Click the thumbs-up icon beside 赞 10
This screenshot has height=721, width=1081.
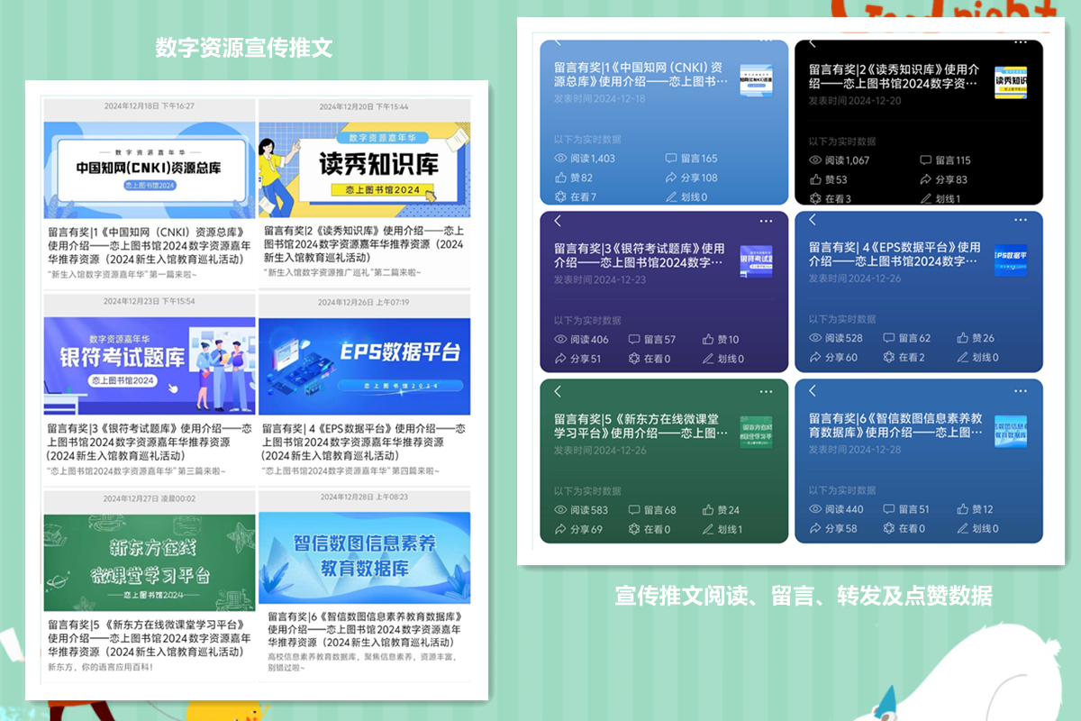[708, 340]
